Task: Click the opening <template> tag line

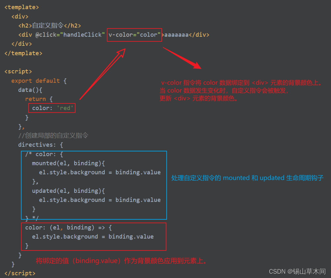Action: click(x=22, y=7)
